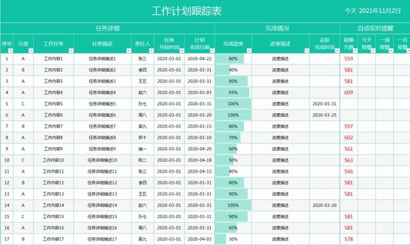Click category B in row 12

(x=23, y=182)
